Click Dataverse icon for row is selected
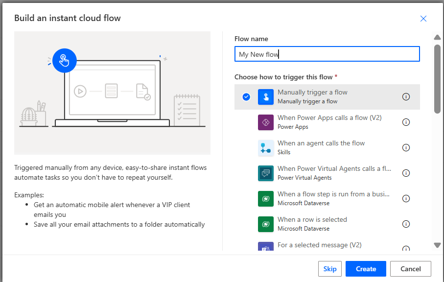Viewport: 444px width, 282px height. point(266,224)
